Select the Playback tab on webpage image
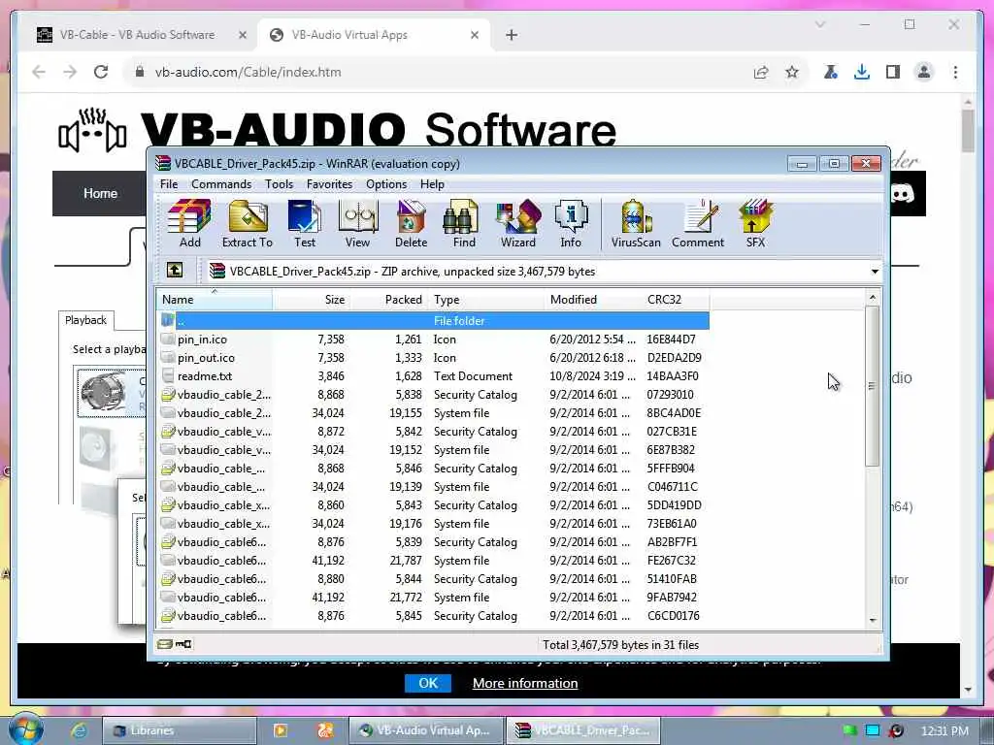Screen dimensions: 994x745 point(85,320)
